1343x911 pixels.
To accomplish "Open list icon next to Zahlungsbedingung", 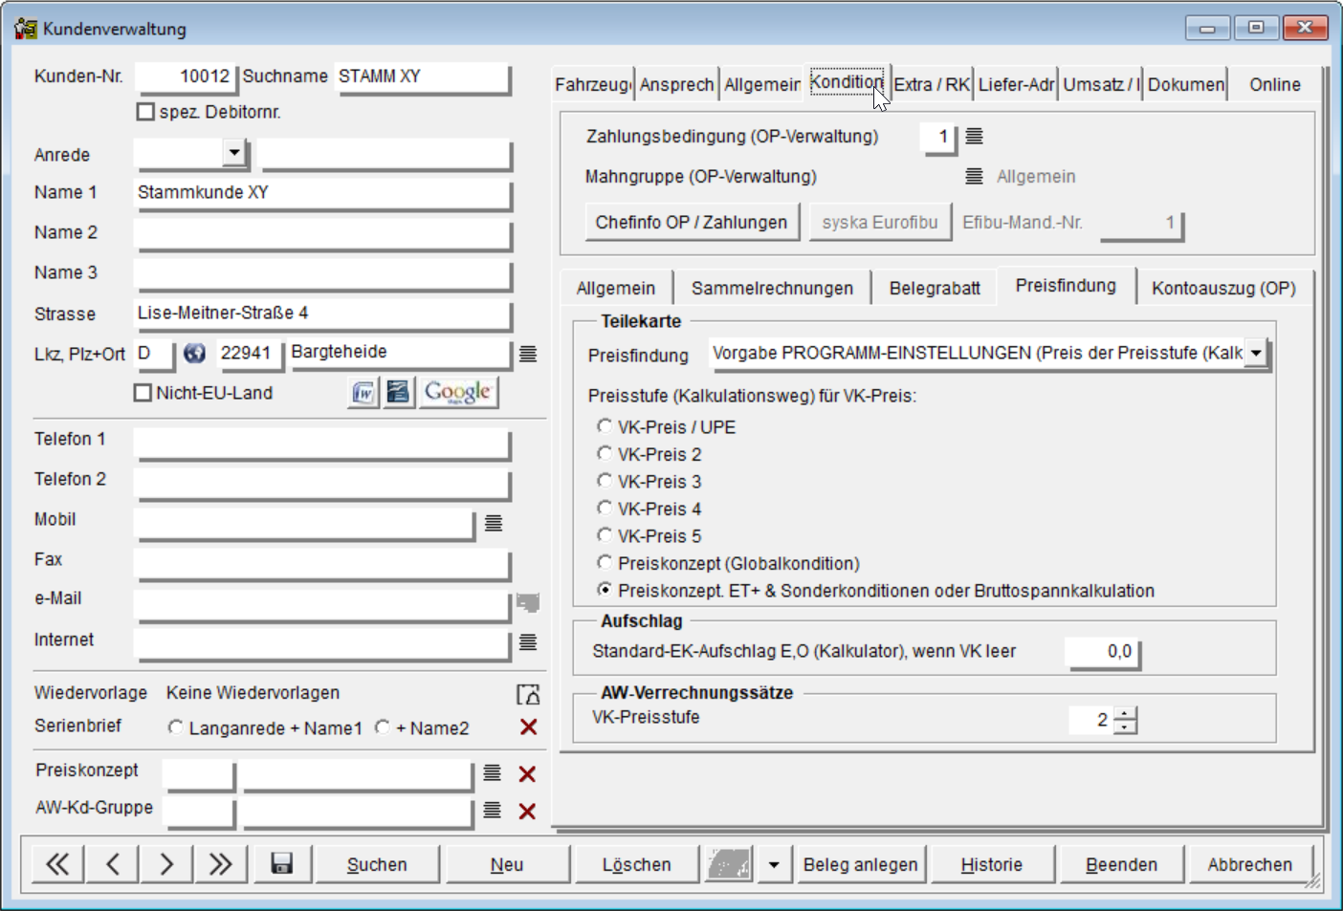I will (974, 137).
